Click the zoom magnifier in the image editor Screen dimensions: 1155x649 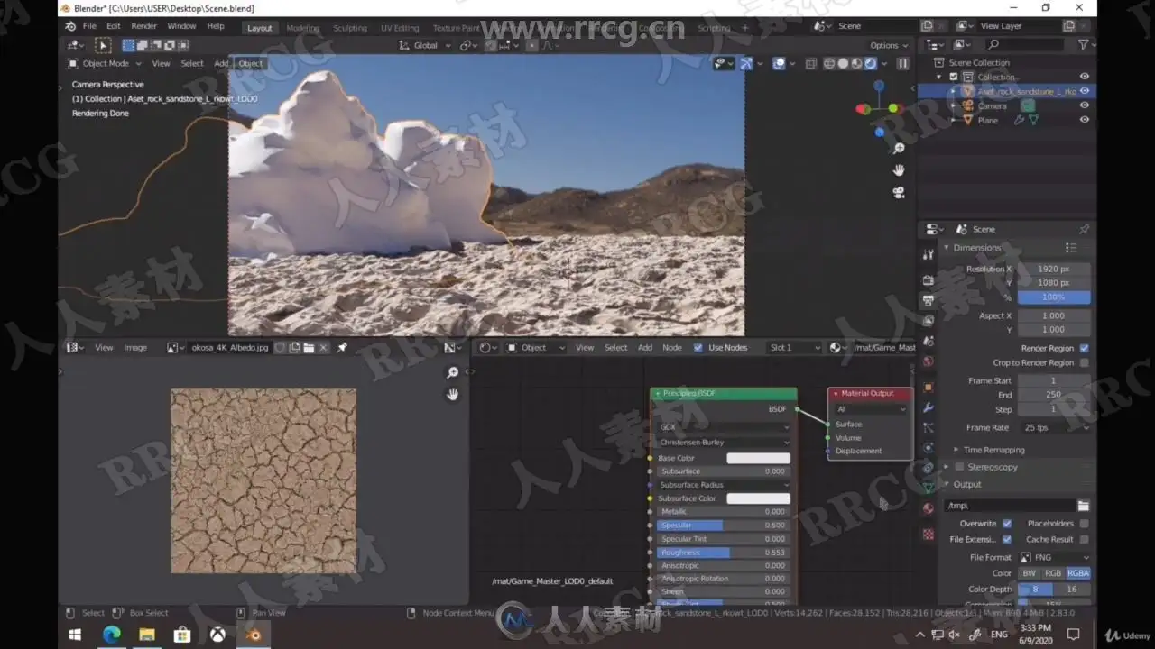click(x=453, y=372)
